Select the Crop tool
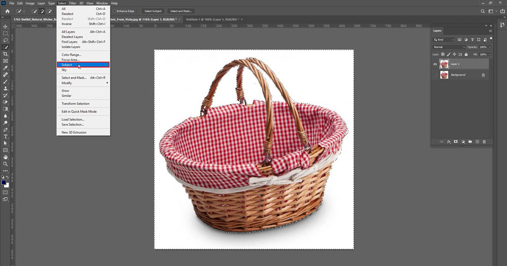 [x=6, y=54]
